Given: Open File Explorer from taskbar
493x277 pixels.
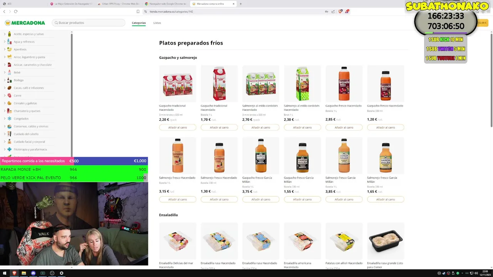Looking at the screenshot, I should (x=23, y=273).
